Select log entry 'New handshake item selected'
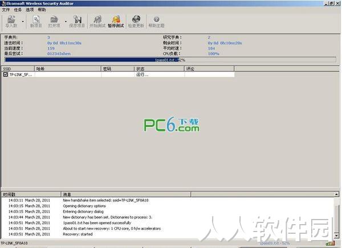The width and height of the screenshot is (342, 248). pyautogui.click(x=105, y=200)
